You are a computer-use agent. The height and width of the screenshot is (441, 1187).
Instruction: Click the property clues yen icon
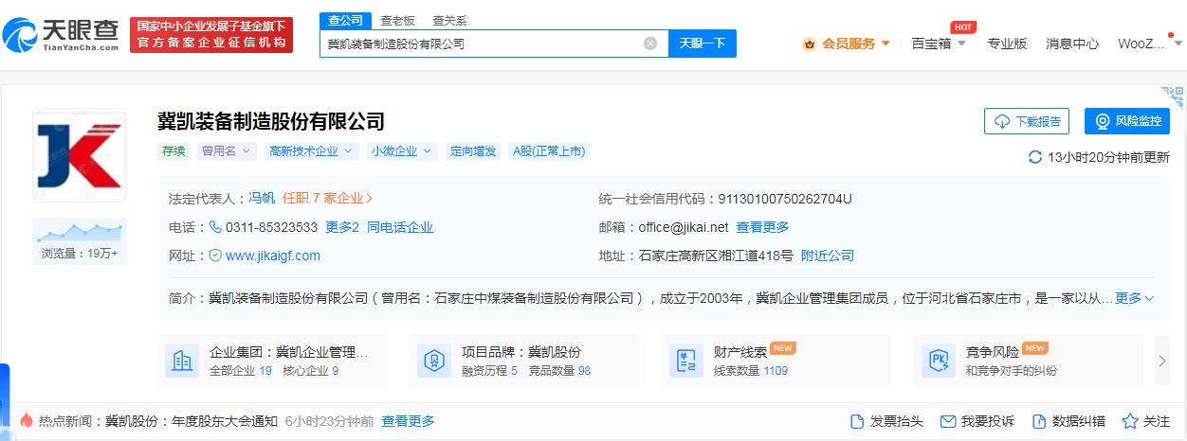point(686,361)
